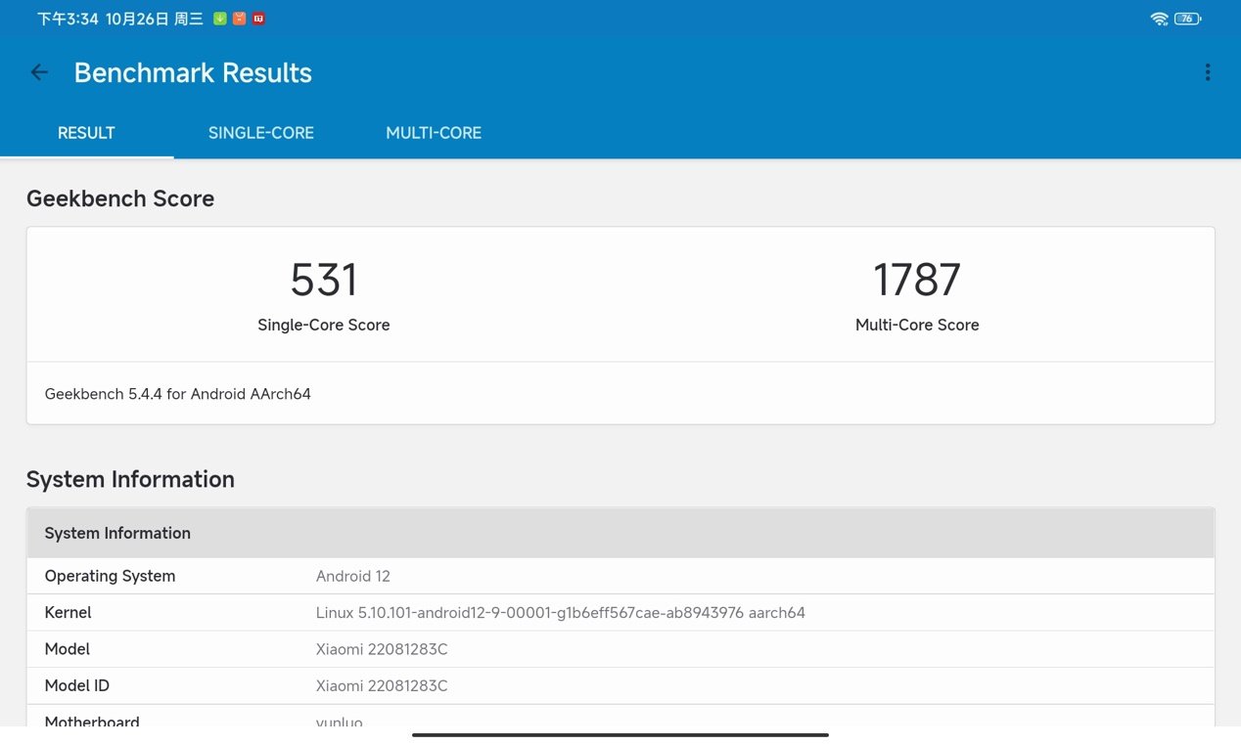Tap the Single-Core Score label

(x=324, y=325)
